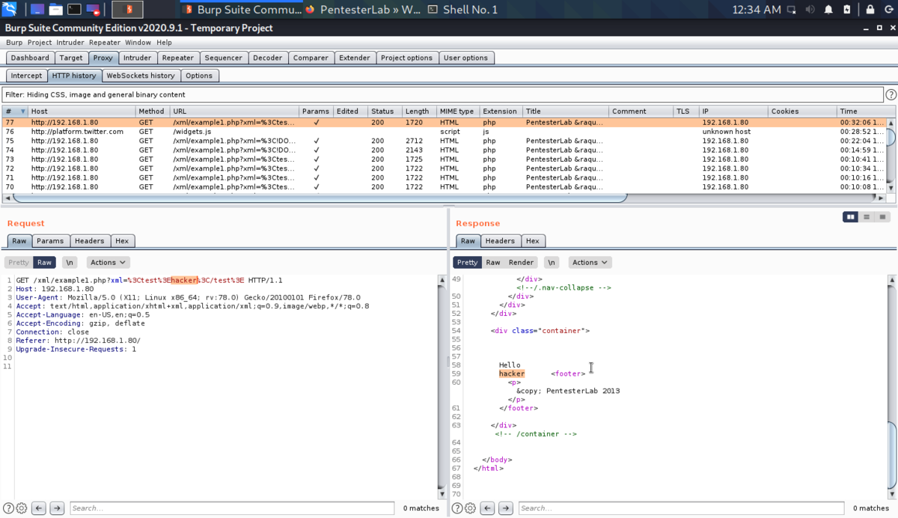Toggle Pretty view in Request
This screenshot has width=898, height=518.
19,263
